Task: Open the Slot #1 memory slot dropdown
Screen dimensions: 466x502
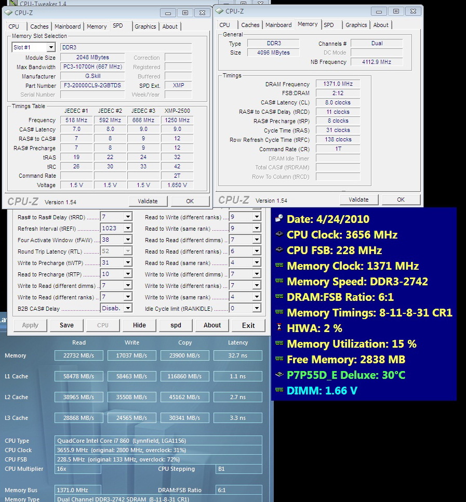Action: [51, 47]
